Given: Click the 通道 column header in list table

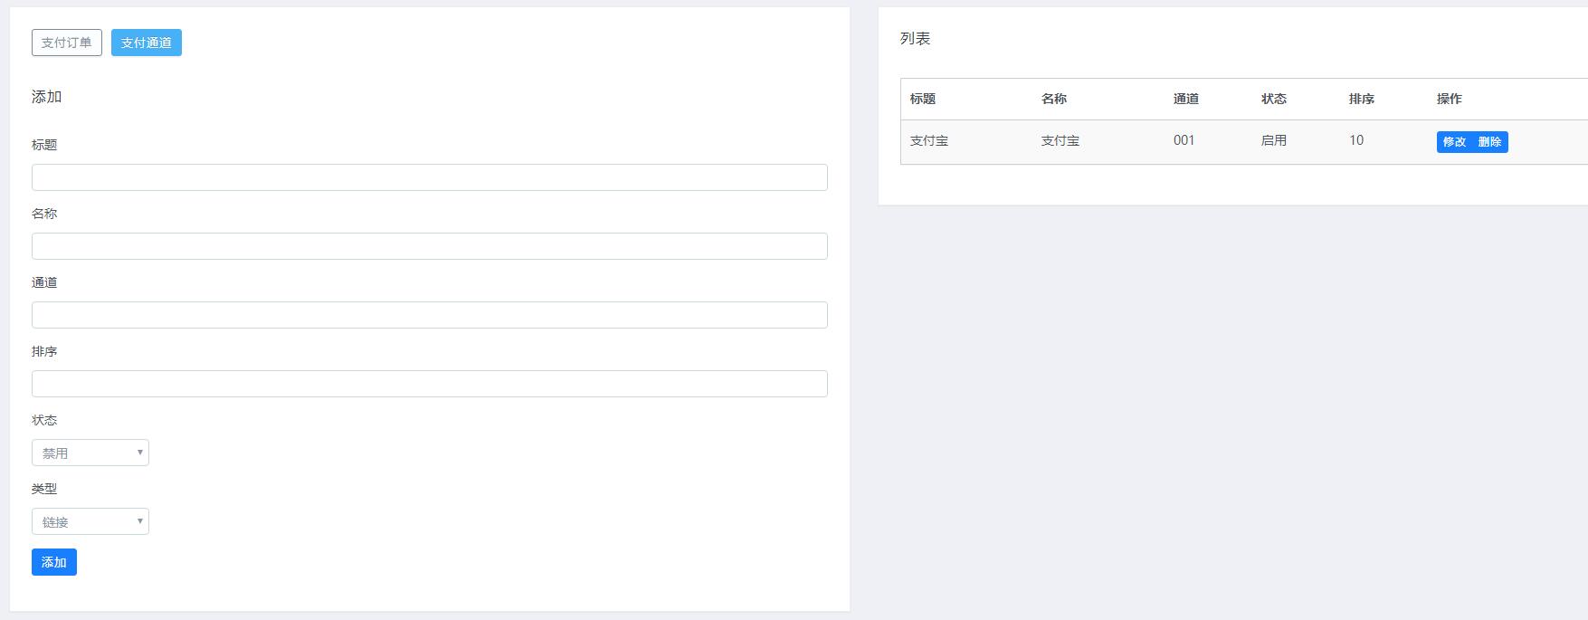Looking at the screenshot, I should coord(1186,99).
